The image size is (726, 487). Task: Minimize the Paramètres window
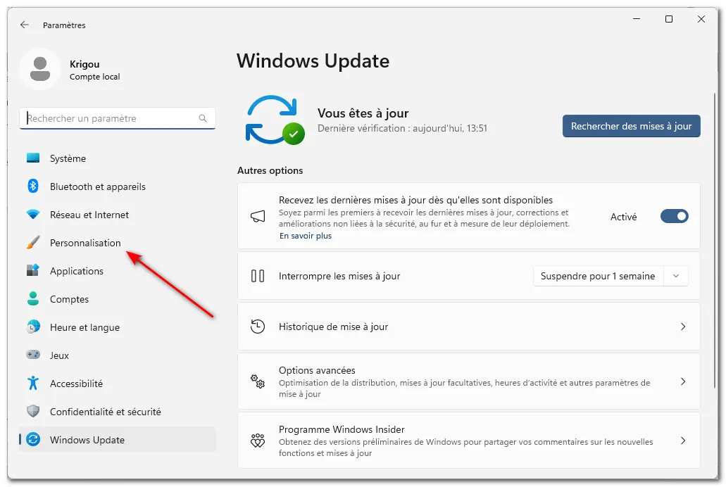coord(637,19)
